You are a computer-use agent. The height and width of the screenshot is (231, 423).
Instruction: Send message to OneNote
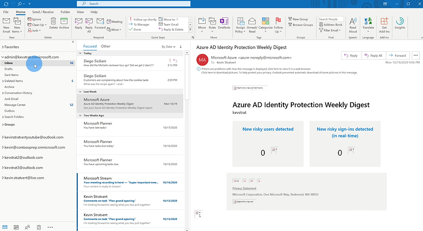[224, 23]
